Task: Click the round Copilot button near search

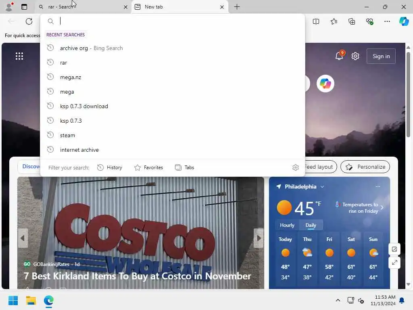Action: click(x=325, y=84)
